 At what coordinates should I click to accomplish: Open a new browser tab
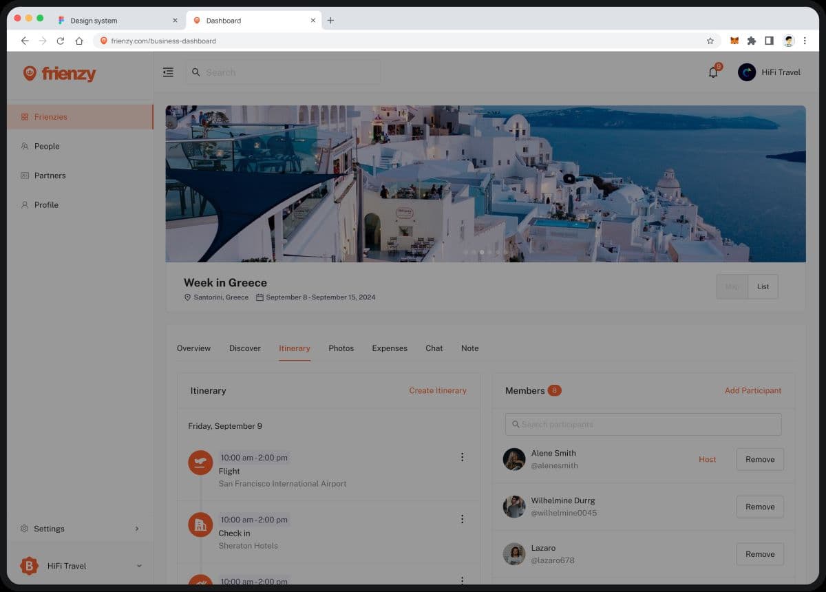330,21
